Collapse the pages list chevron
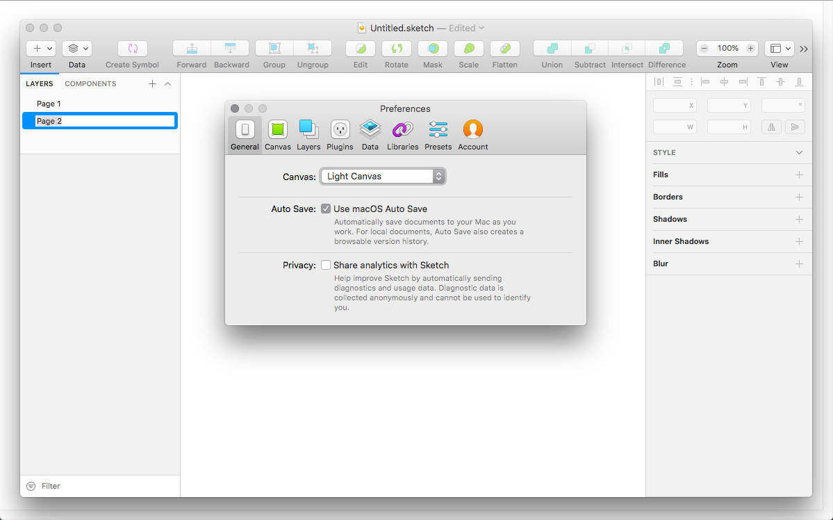 (168, 83)
